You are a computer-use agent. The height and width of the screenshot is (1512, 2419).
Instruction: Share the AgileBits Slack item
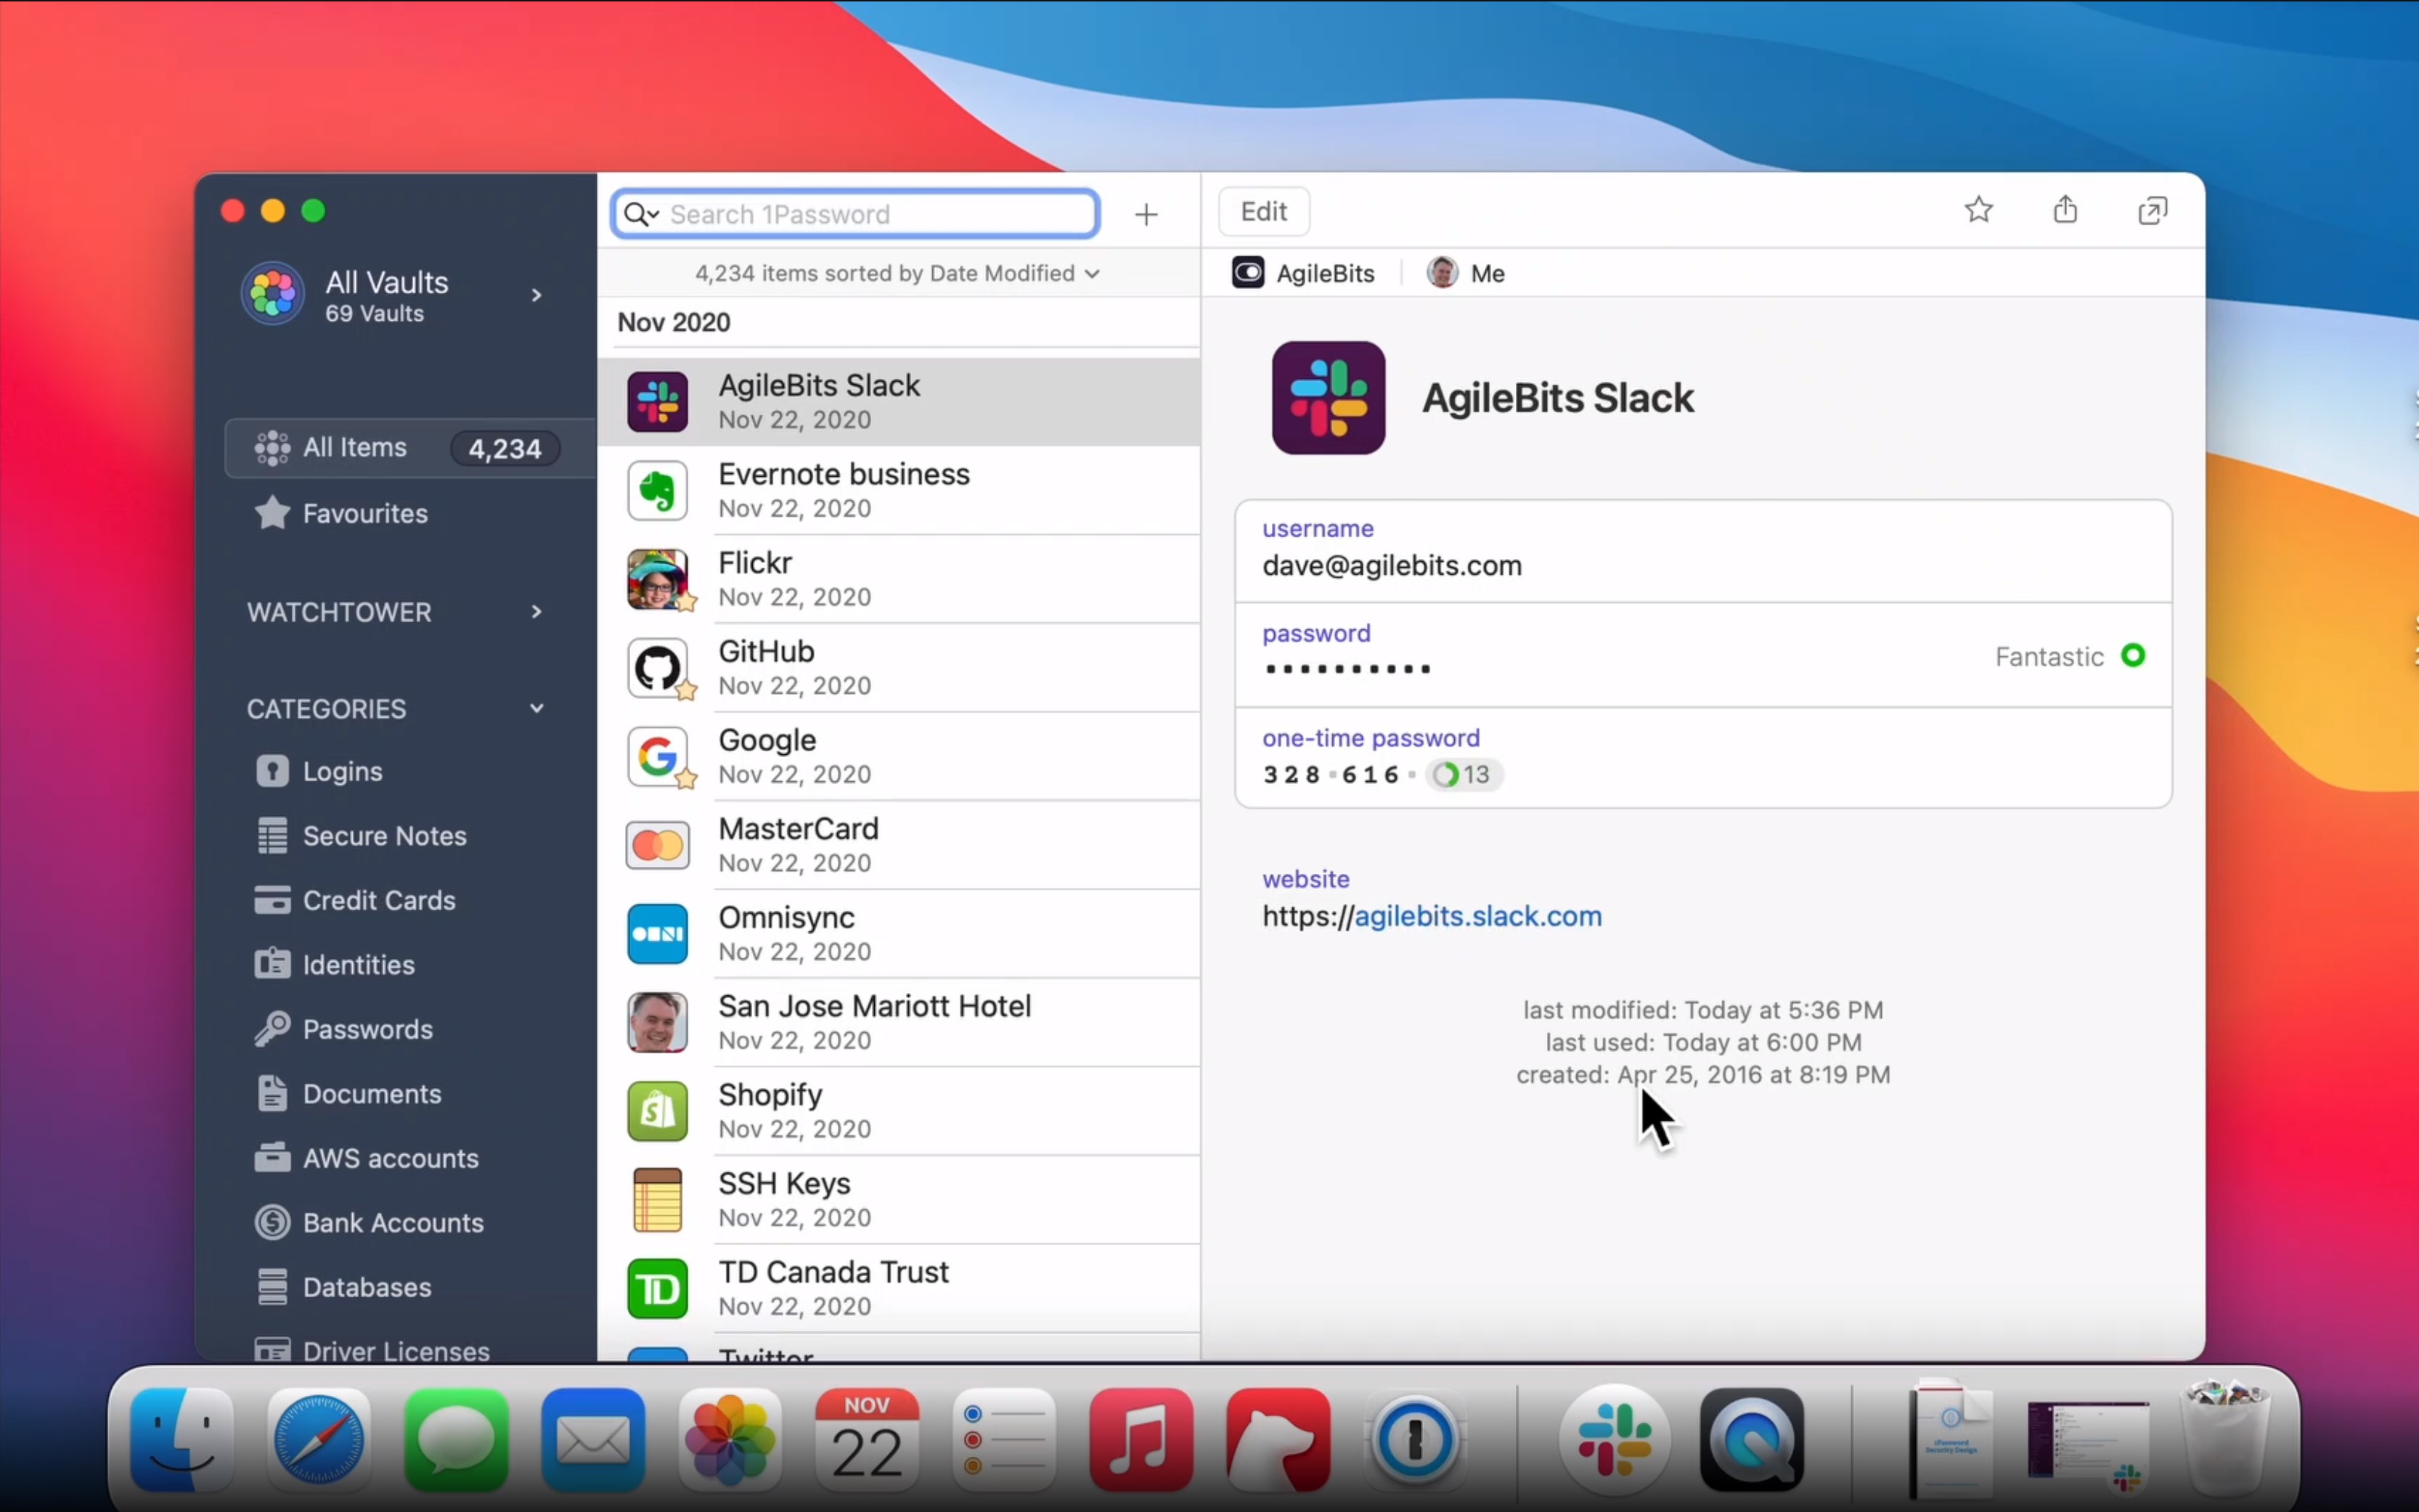[x=2064, y=210]
